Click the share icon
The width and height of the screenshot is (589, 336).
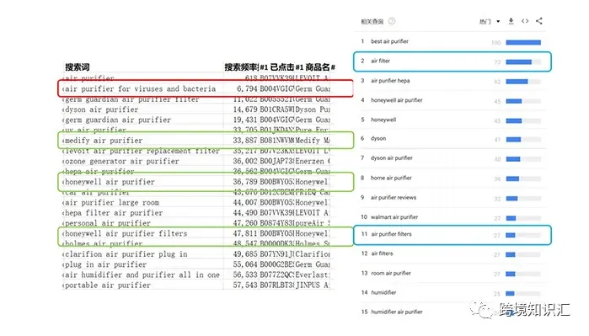click(539, 21)
